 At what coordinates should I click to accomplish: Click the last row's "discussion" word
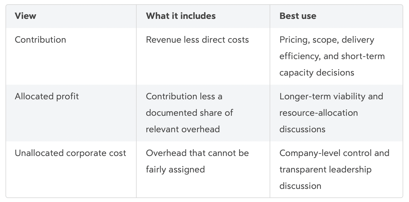coord(300,186)
